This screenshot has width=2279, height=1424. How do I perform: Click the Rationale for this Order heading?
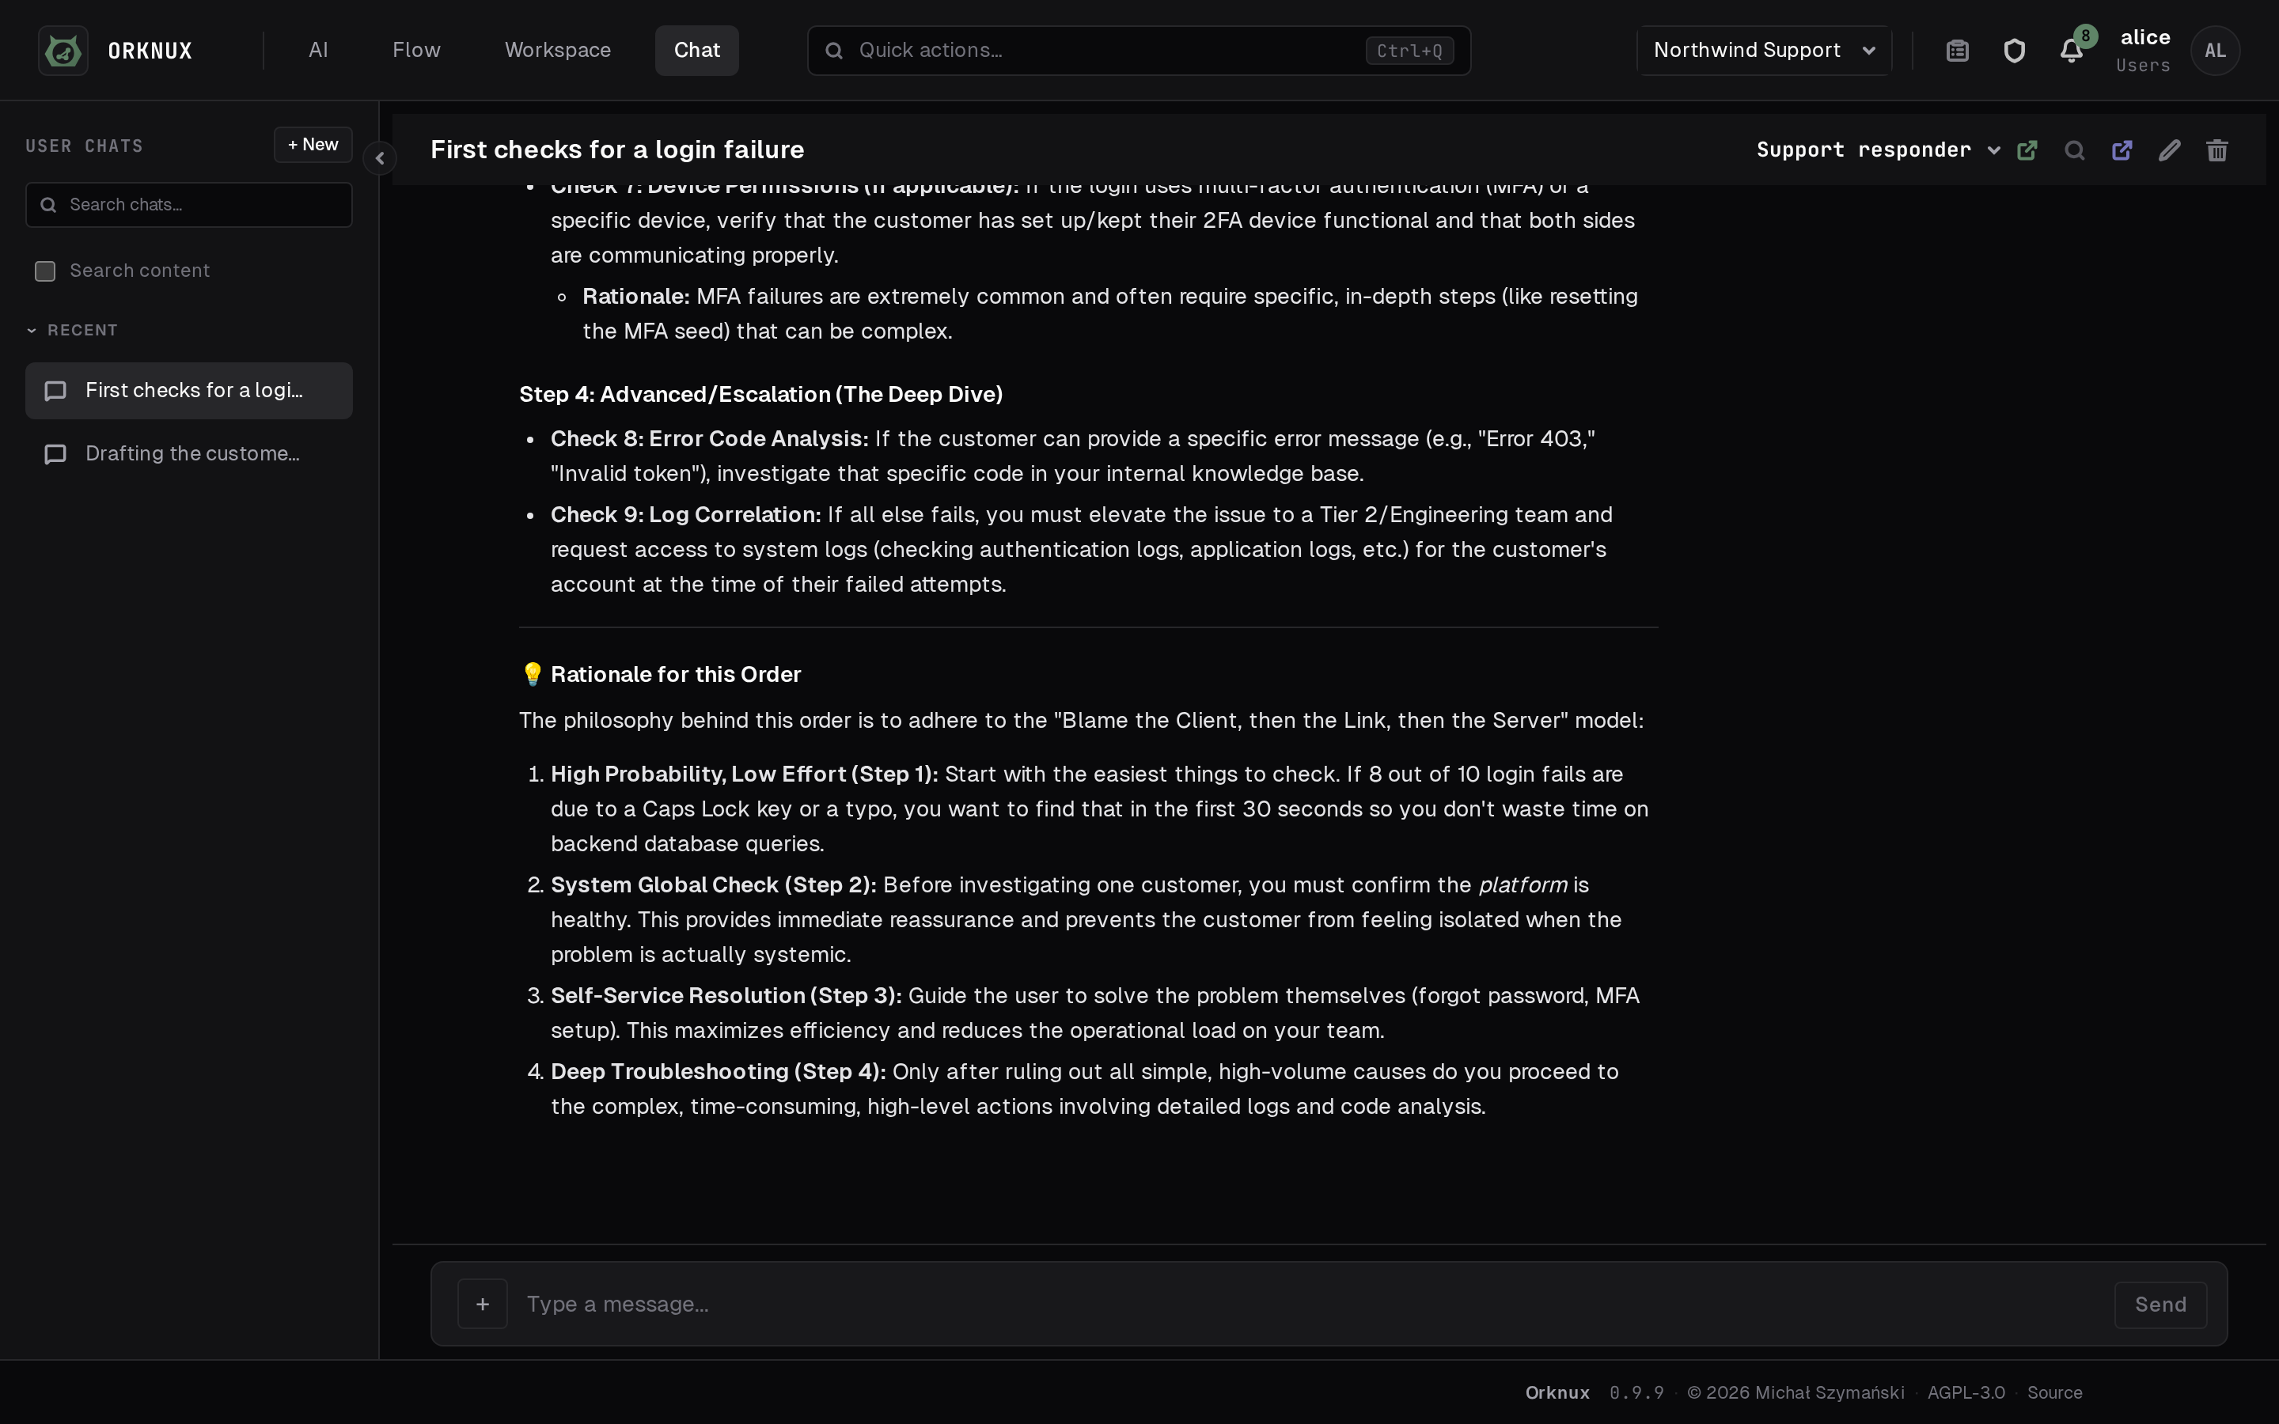(675, 674)
